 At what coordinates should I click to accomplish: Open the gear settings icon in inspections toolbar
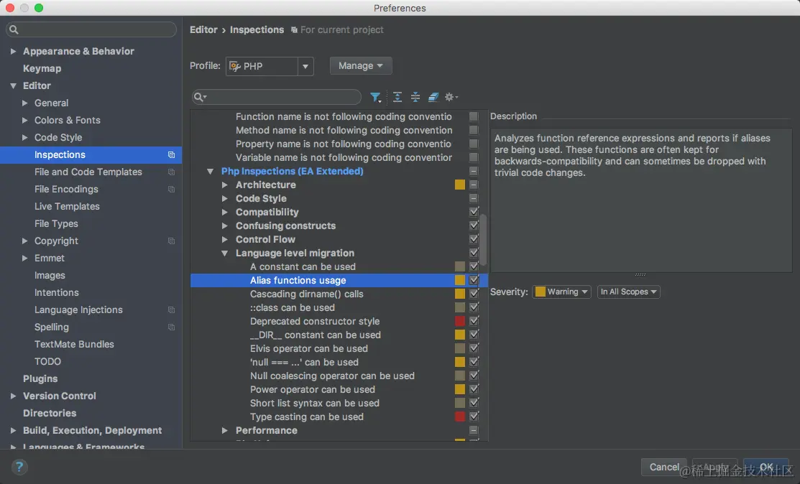coord(451,97)
